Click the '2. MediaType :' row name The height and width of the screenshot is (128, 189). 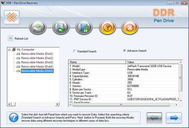tap(78, 69)
